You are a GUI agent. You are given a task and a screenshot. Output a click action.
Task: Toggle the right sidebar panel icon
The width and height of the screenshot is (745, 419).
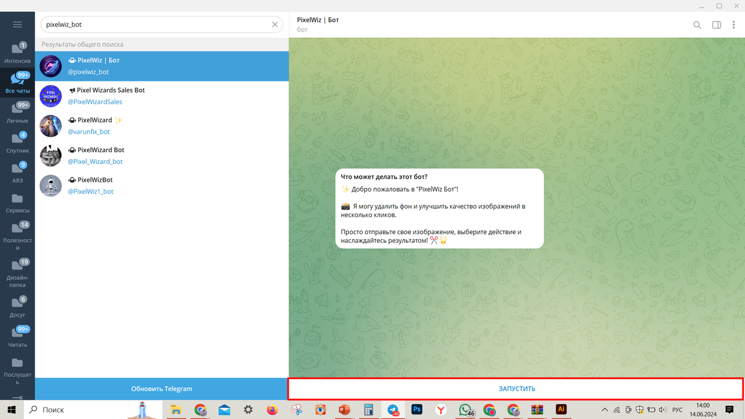[716, 25]
